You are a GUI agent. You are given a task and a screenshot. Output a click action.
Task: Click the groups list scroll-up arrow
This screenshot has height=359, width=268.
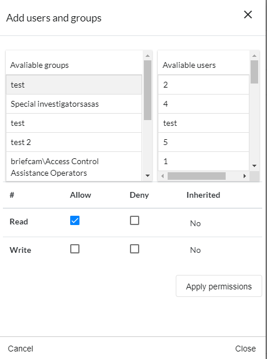[x=147, y=56]
